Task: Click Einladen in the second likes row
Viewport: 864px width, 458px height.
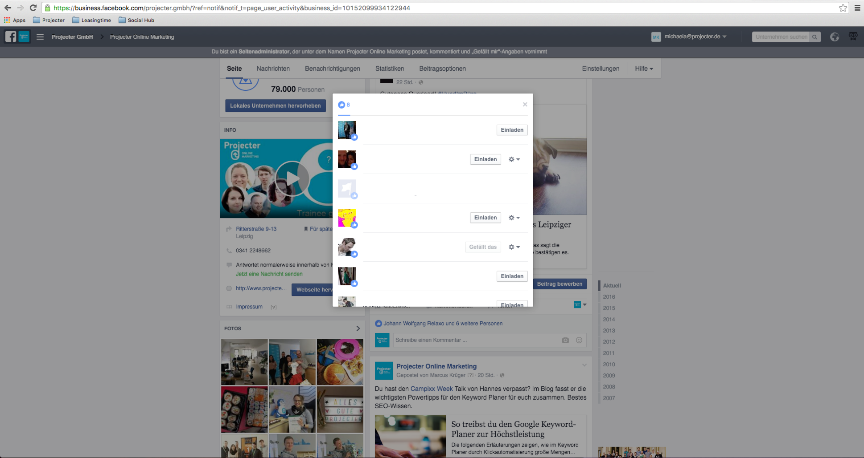Action: click(x=485, y=159)
